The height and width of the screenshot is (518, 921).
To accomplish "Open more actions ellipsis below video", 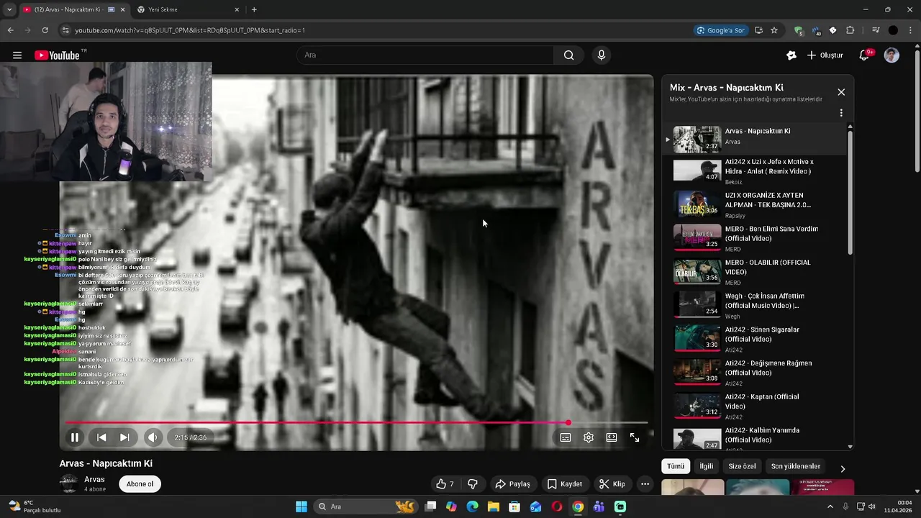I will point(645,484).
